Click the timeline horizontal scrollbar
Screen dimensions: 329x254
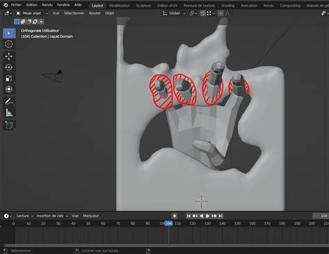(166, 246)
